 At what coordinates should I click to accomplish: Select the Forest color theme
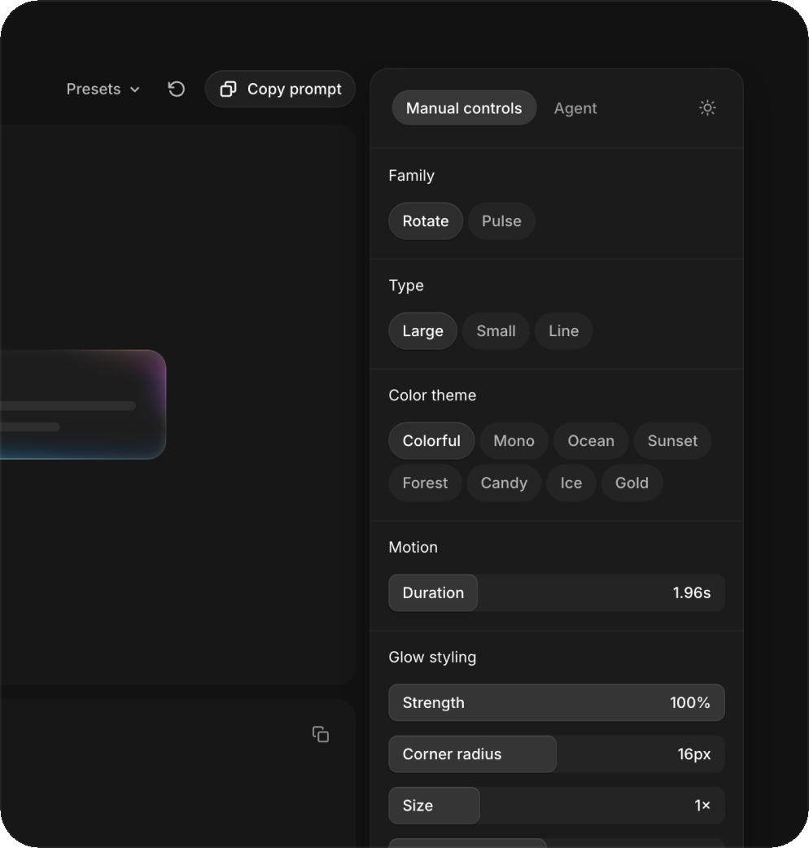click(425, 483)
